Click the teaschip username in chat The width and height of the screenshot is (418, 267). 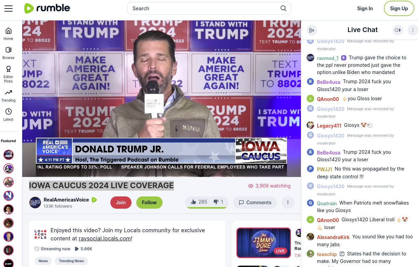click(x=327, y=254)
